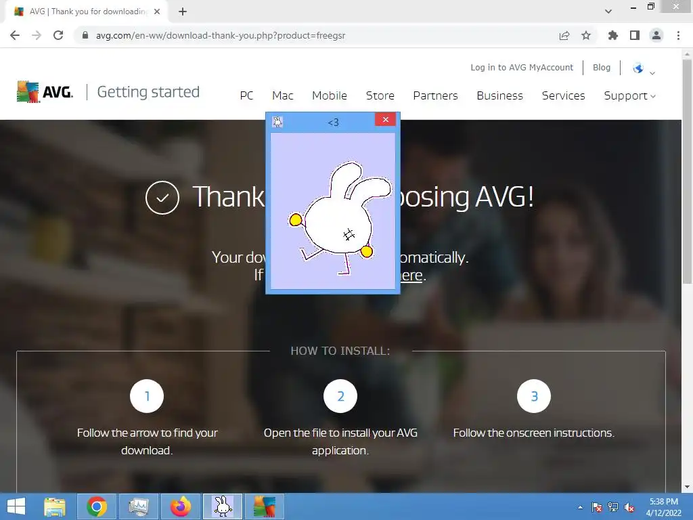This screenshot has height=520, width=693.
Task: Open Action Center flag icon
Action: (597, 507)
